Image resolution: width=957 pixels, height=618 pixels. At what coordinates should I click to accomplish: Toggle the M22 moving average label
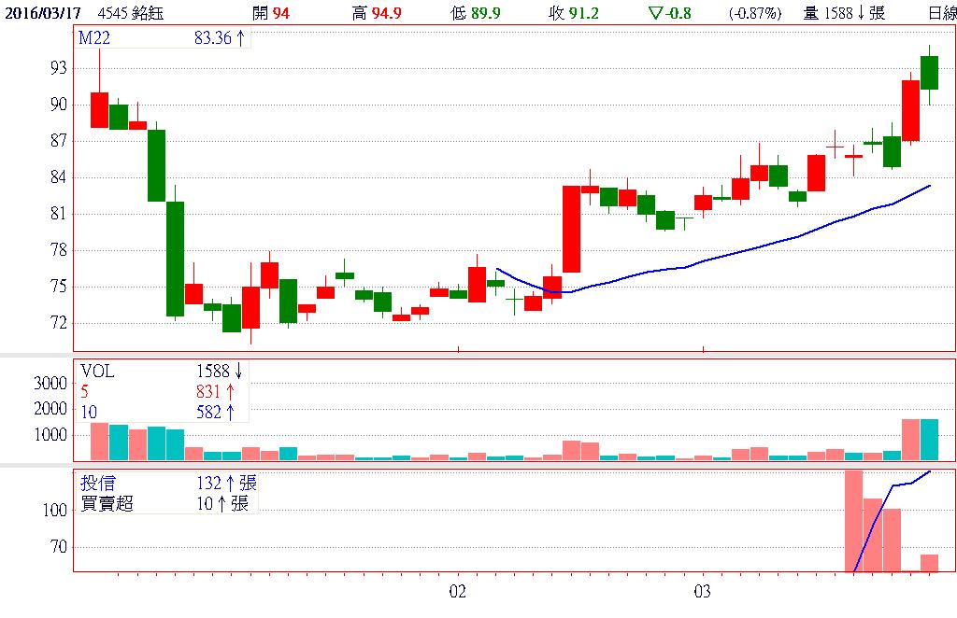(x=93, y=38)
